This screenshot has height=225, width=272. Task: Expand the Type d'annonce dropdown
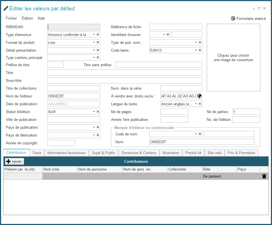tap(94, 35)
